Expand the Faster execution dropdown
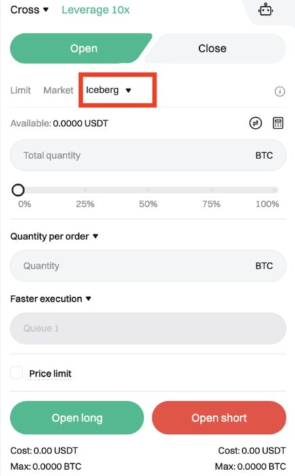295x476 pixels. [51, 299]
